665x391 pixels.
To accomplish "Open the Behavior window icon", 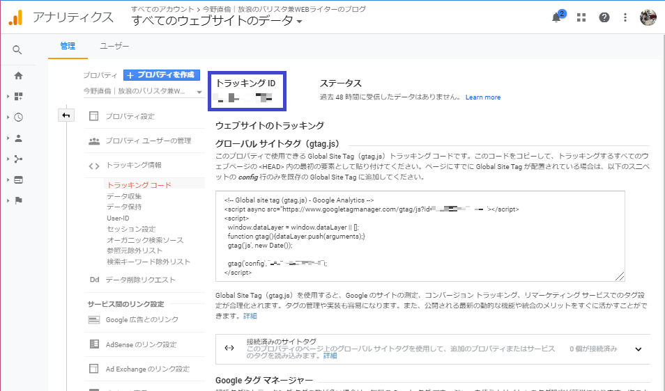I will pos(18,179).
